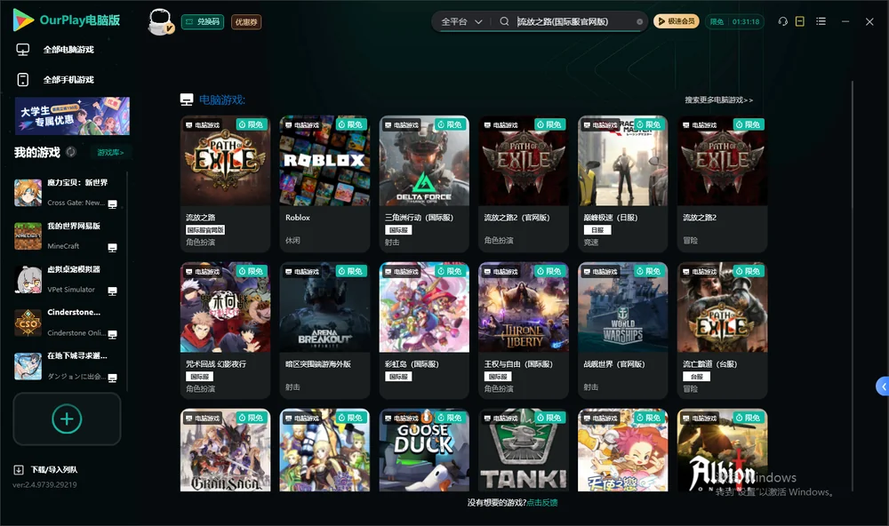
Task: Click the yellow mini-window icon
Action: click(800, 21)
